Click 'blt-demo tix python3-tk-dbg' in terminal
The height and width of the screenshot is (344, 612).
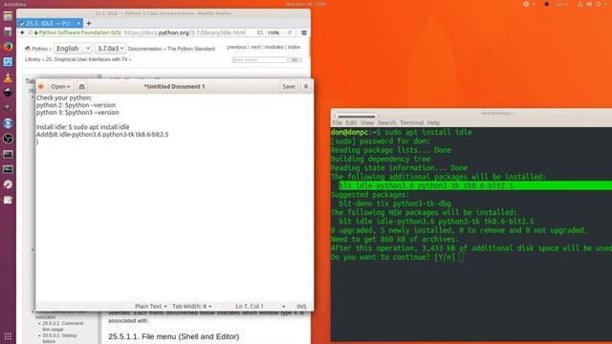click(395, 204)
